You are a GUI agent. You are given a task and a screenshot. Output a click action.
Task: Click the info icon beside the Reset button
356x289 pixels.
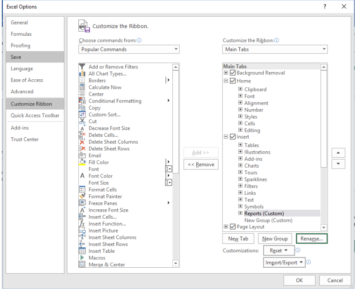pyautogui.click(x=298, y=250)
